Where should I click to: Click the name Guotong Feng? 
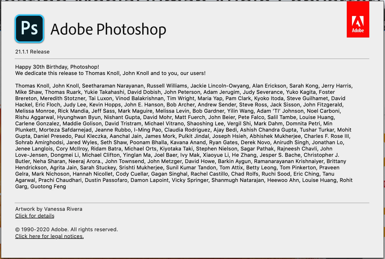click(x=48, y=186)
